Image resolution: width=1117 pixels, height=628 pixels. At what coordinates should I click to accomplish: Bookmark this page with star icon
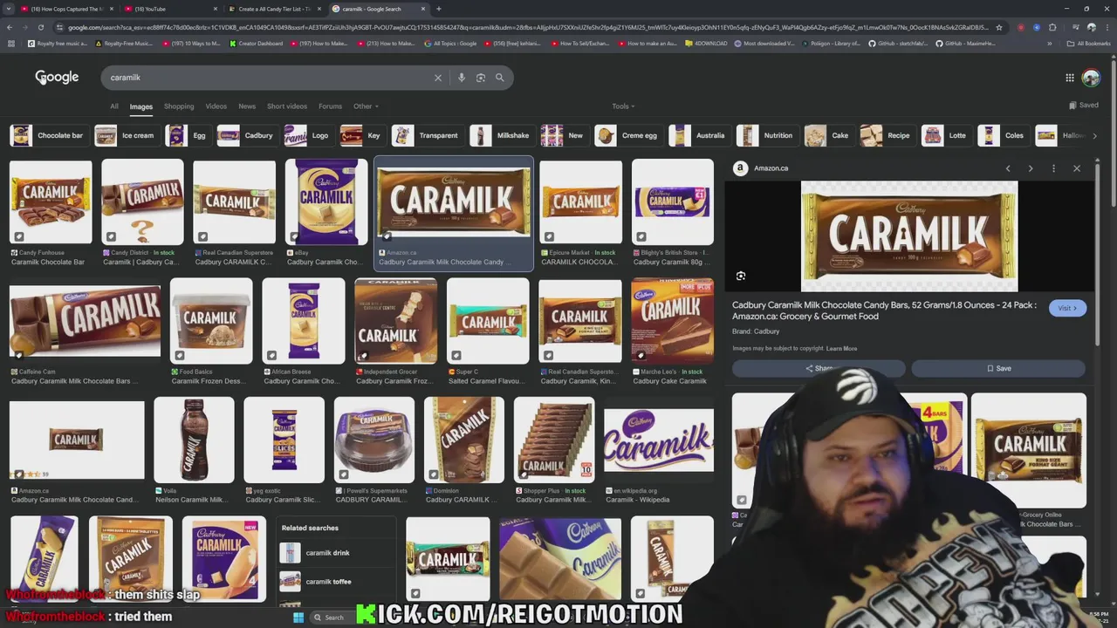click(999, 27)
